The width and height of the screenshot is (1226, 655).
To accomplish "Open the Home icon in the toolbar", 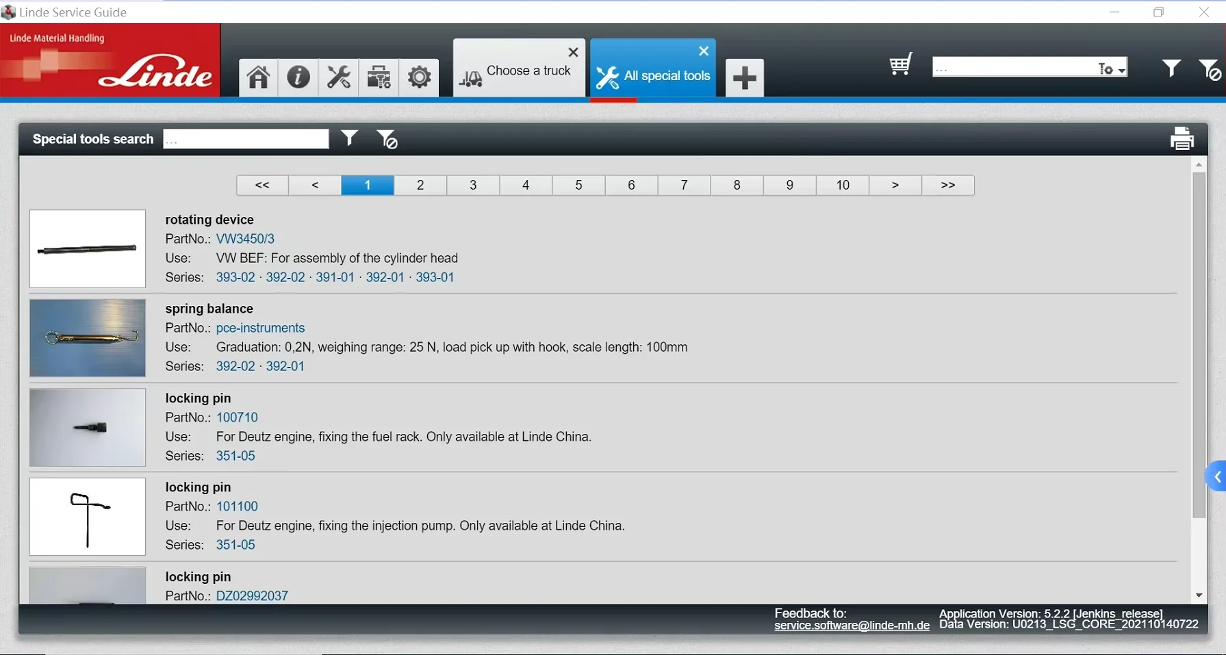I will point(258,77).
